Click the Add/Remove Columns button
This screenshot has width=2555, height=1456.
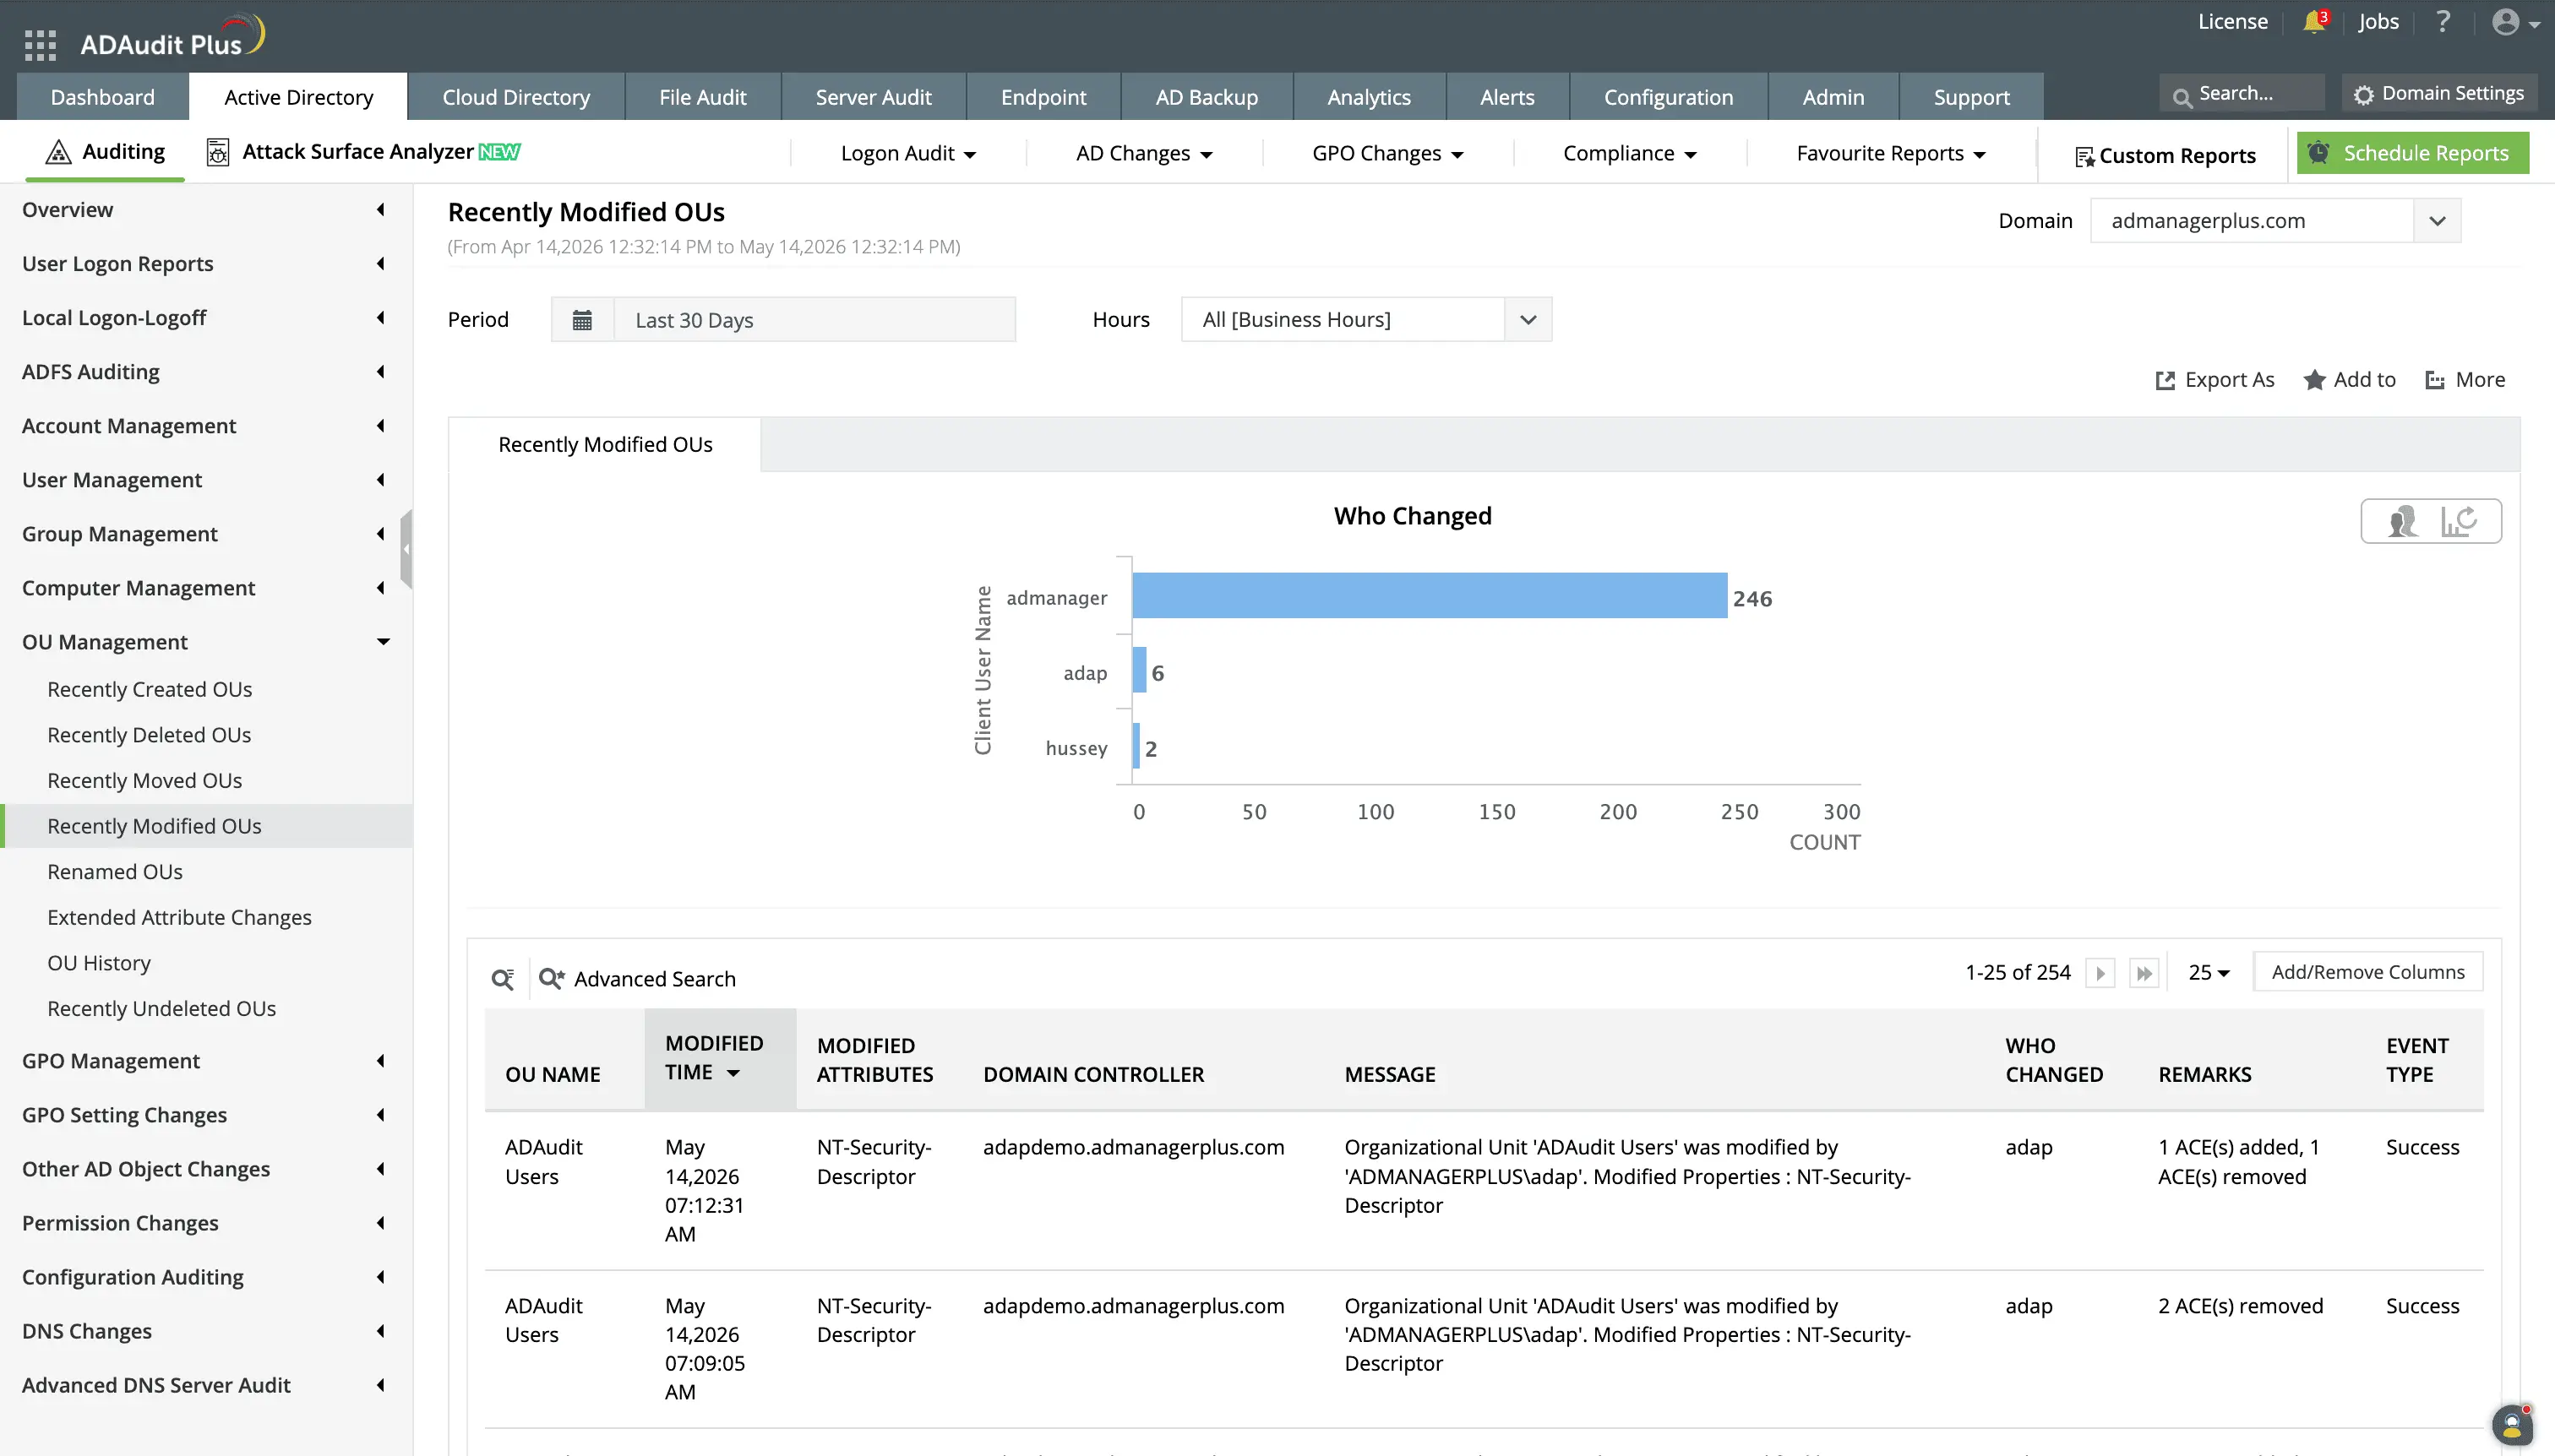click(x=2368, y=972)
